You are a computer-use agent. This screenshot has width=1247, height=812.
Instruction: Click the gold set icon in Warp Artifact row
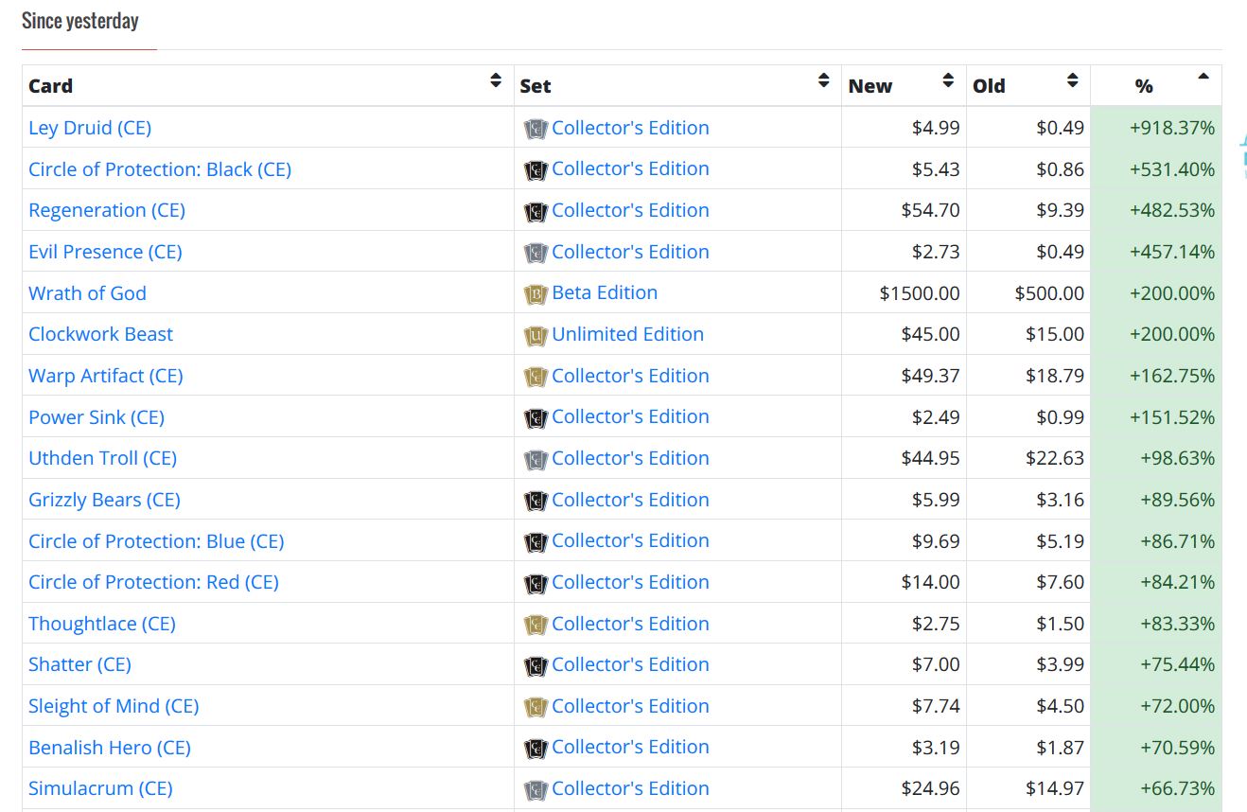click(536, 377)
